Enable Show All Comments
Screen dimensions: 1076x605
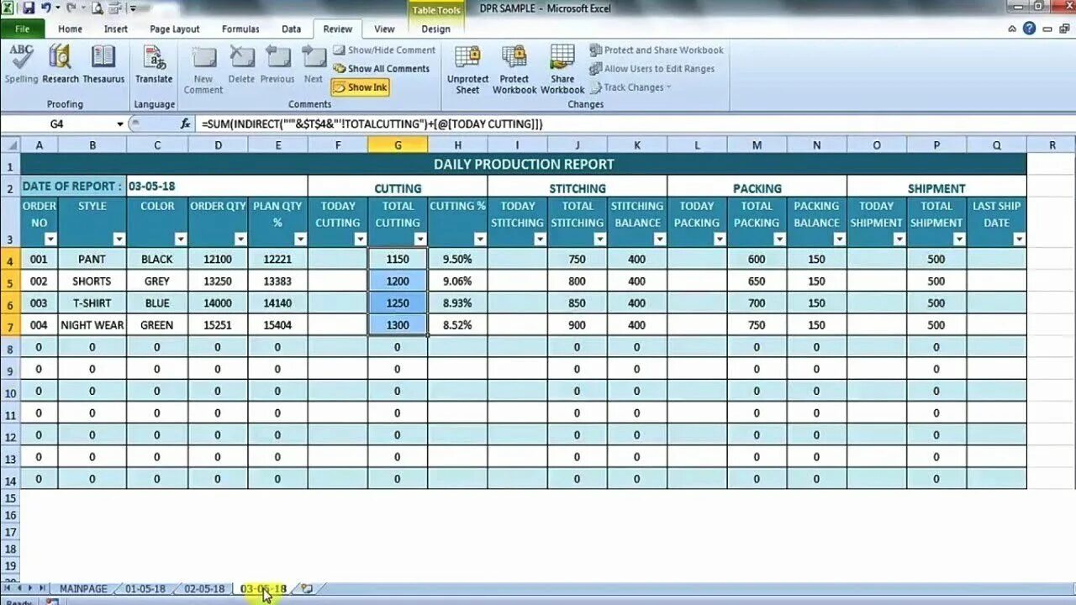tap(382, 68)
